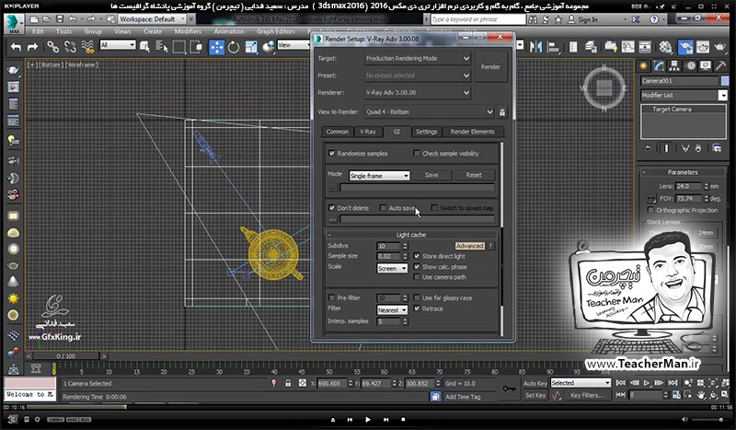Screen dimensions: 736x430
Task: Open the Renderer dropdown (V-Ray Adv)
Action: (418, 93)
